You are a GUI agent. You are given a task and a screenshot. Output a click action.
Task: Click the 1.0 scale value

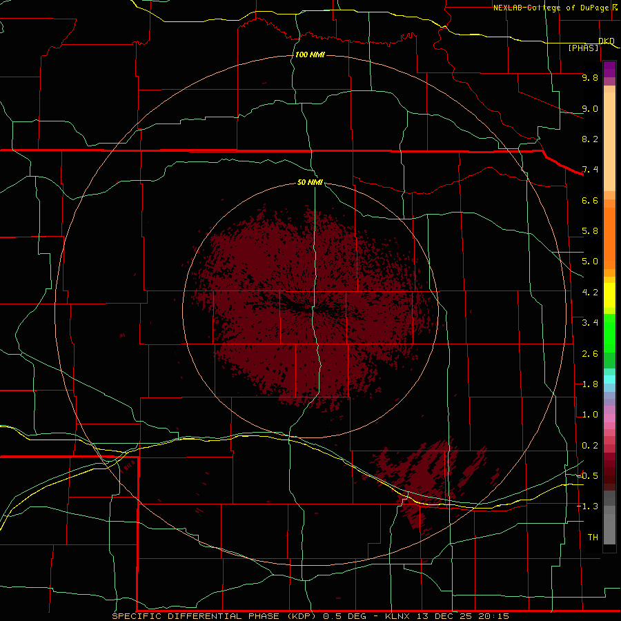590,415
